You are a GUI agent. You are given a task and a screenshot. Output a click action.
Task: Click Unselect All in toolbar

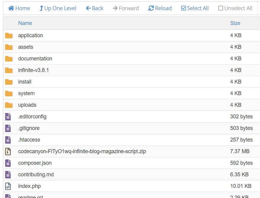pyautogui.click(x=235, y=8)
